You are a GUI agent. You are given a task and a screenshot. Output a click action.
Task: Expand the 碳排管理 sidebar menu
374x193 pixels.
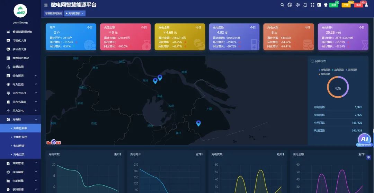coord(20,190)
